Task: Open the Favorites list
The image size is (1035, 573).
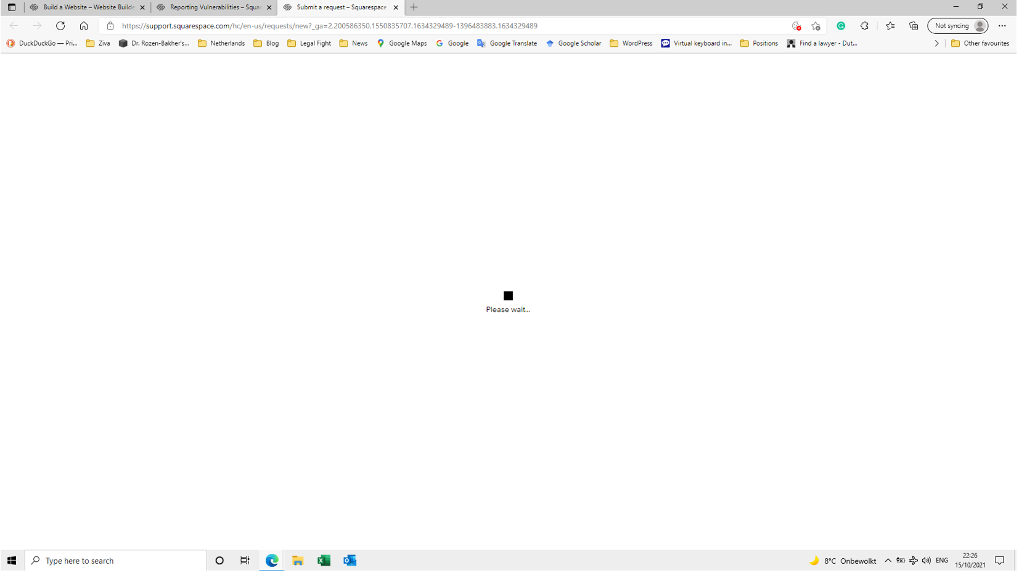Action: pos(890,26)
